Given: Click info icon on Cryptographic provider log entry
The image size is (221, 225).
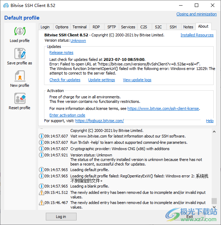Looking at the screenshot, I should 42,149.
